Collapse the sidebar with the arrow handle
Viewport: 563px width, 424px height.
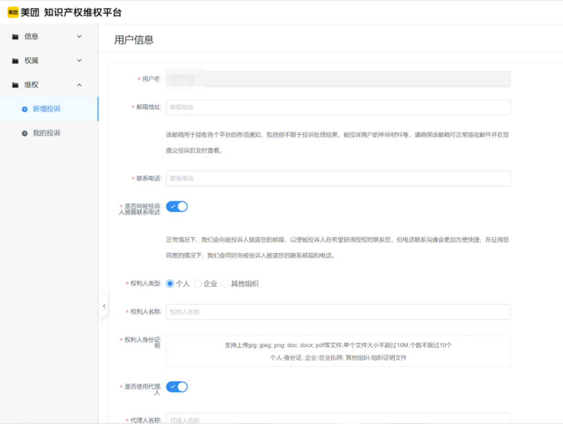[x=104, y=306]
